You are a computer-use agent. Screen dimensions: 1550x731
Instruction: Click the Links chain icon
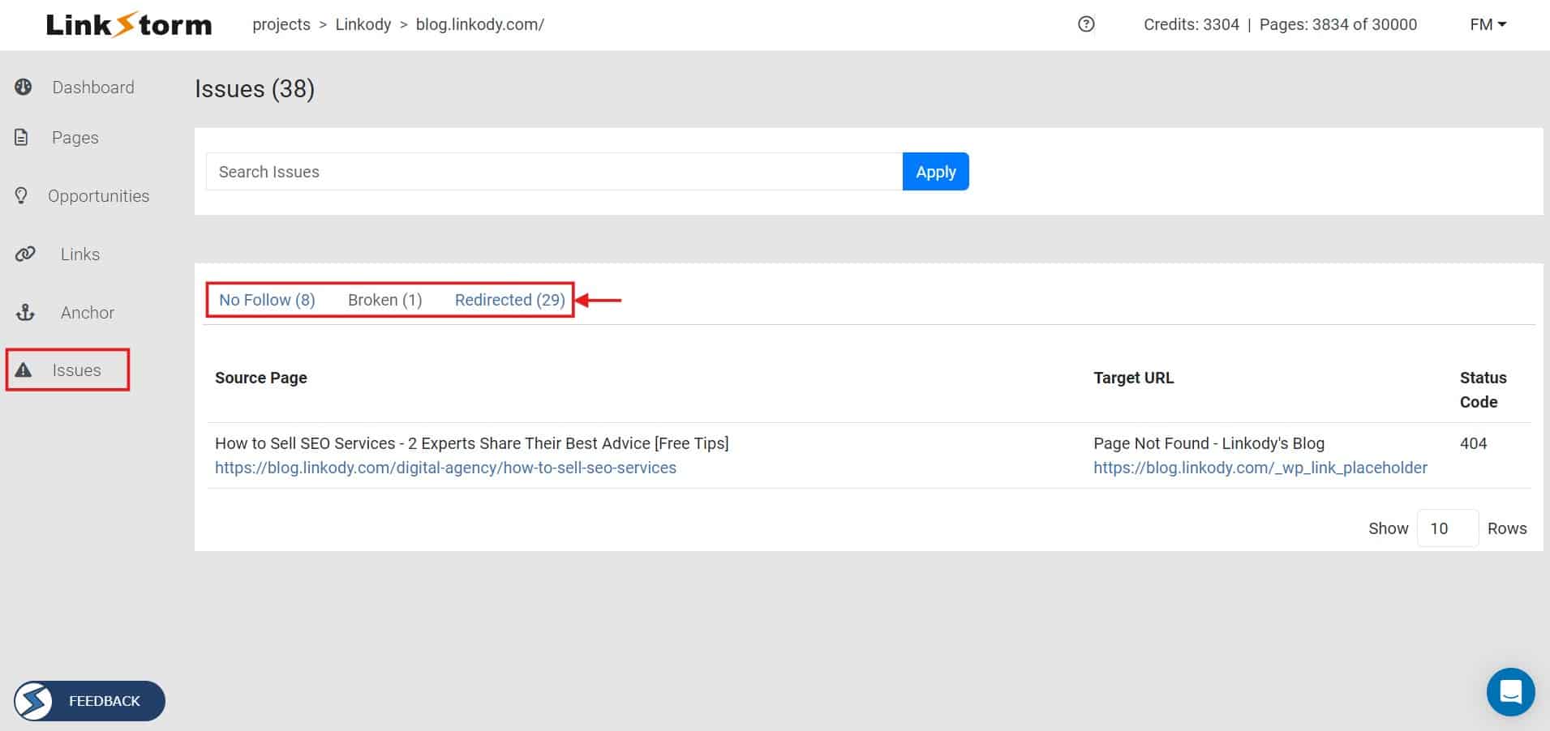[25, 254]
